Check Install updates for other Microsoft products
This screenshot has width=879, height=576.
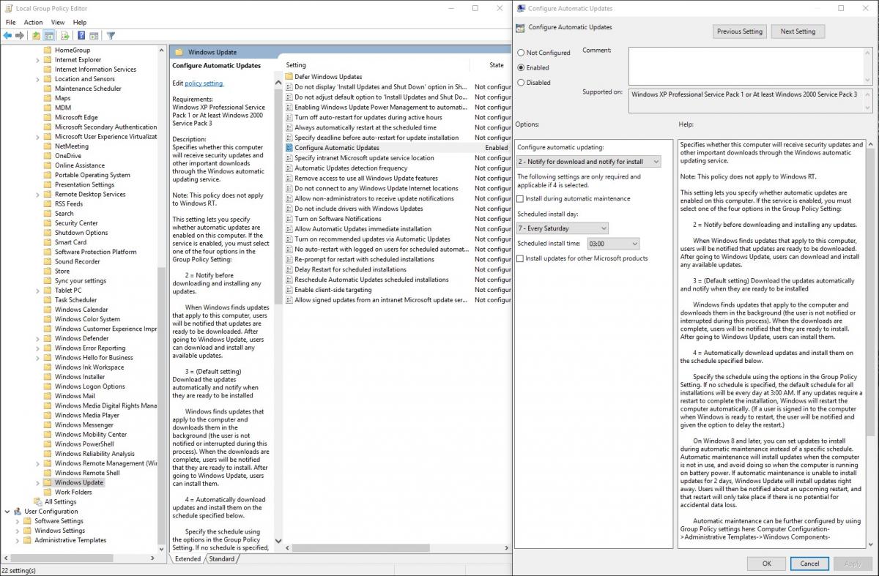520,258
